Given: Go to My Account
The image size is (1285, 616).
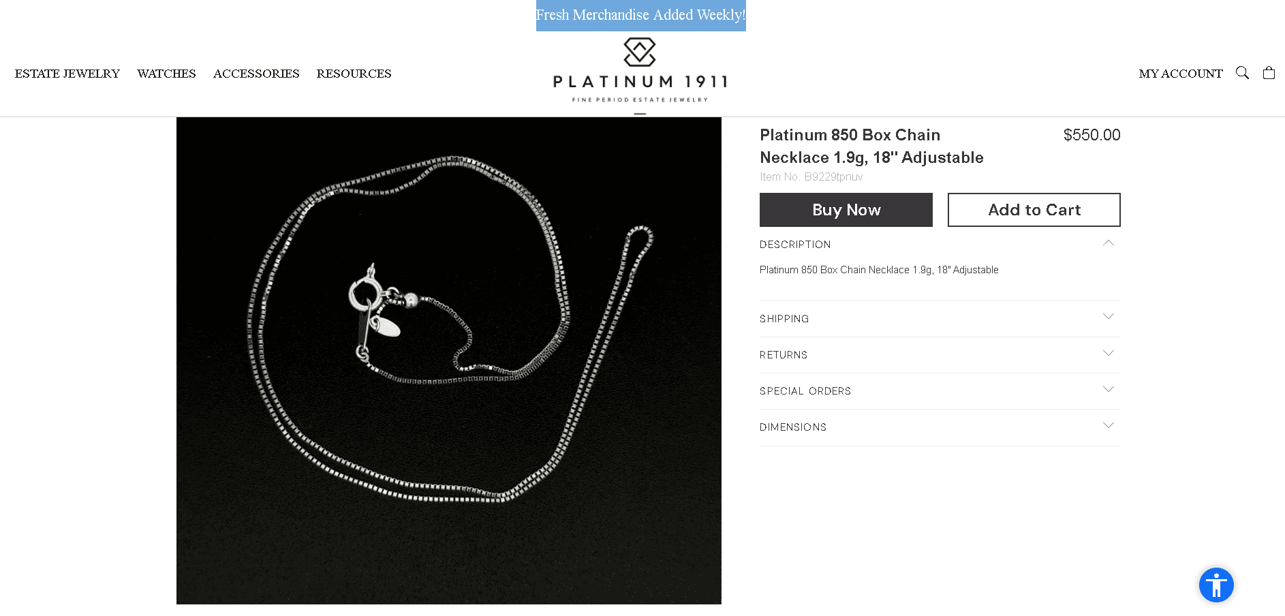Looking at the screenshot, I should [x=1181, y=74].
